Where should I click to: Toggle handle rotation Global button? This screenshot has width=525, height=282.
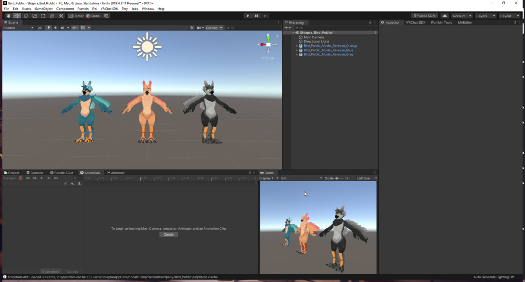coord(94,16)
